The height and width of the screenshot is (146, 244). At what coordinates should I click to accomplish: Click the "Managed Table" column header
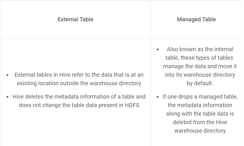[x=196, y=20]
